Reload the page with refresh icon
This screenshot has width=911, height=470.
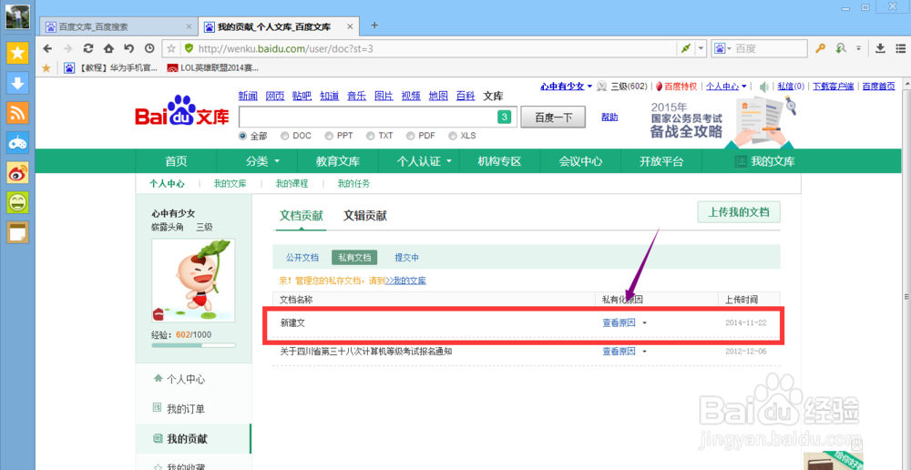pyautogui.click(x=88, y=48)
